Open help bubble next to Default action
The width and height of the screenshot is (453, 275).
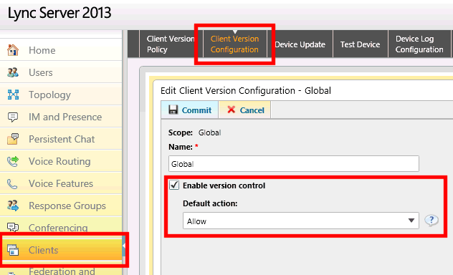(431, 221)
